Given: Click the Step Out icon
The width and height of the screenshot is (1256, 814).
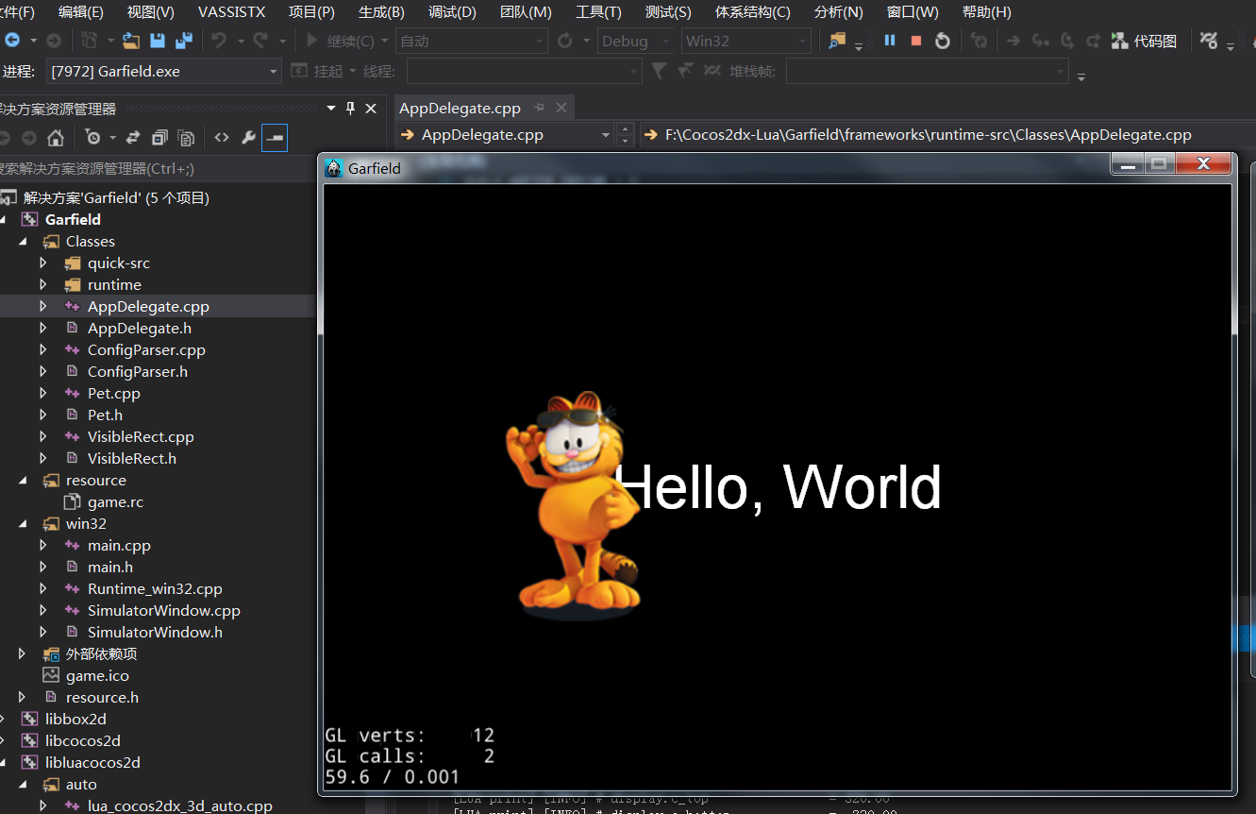Looking at the screenshot, I should coord(1093,41).
